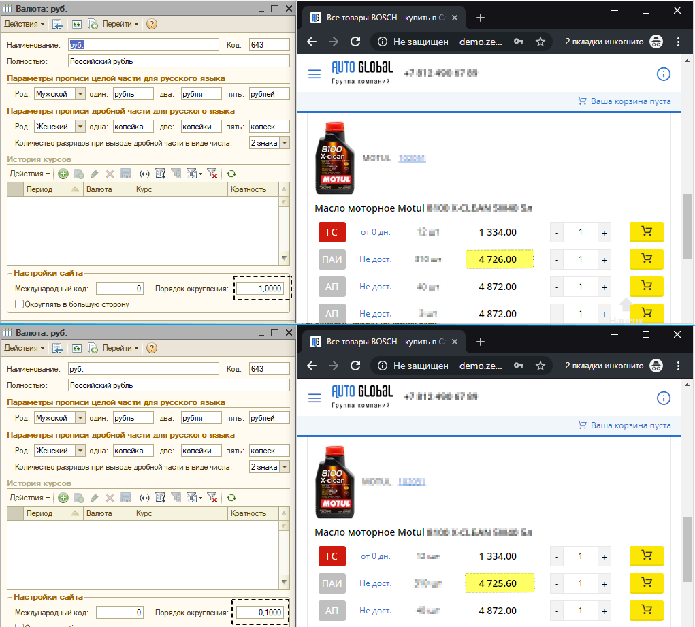Click the key icon in lower browser address bar
The image size is (695, 627).
point(519,366)
